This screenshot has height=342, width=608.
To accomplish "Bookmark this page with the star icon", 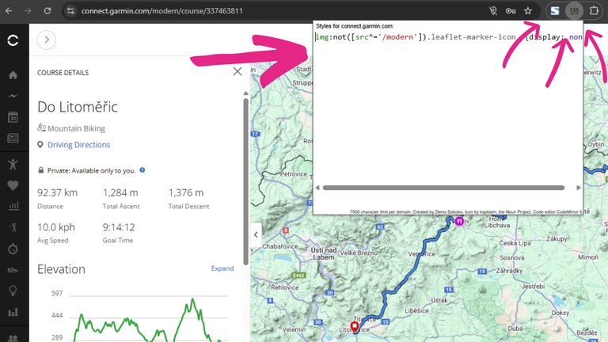I will (x=528, y=11).
